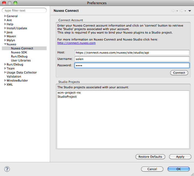Image resolution: width=194 pixels, height=176 pixels.
Task: Grab the window resize corner handle
Action: (192, 174)
